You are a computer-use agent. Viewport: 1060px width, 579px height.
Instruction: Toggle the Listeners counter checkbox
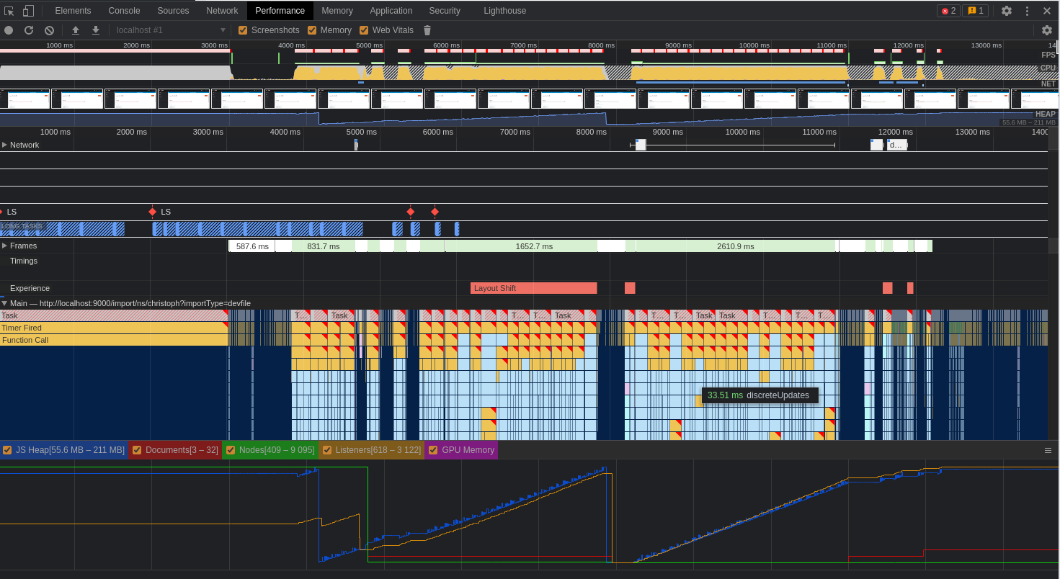(x=327, y=450)
